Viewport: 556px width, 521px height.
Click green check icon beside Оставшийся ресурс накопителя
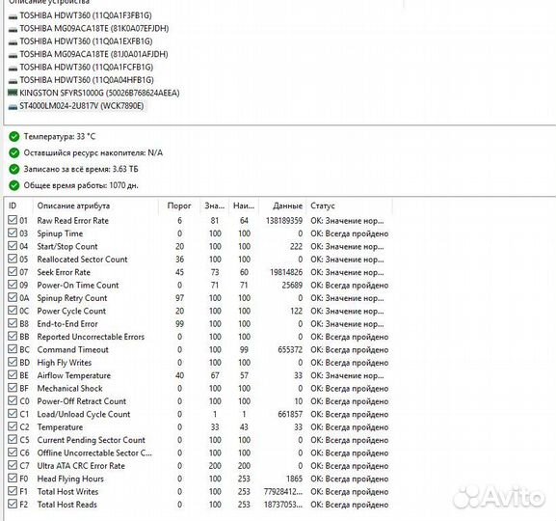(x=14, y=152)
